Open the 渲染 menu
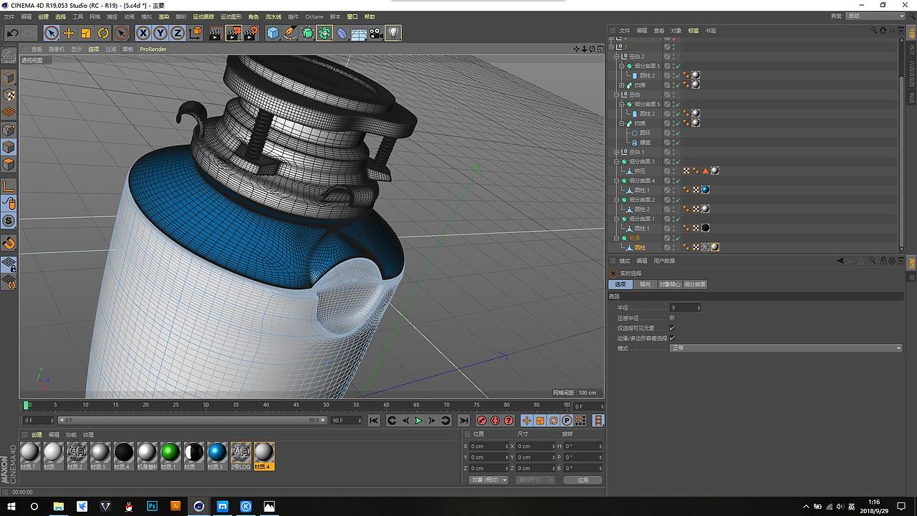This screenshot has width=917, height=516. click(x=164, y=16)
